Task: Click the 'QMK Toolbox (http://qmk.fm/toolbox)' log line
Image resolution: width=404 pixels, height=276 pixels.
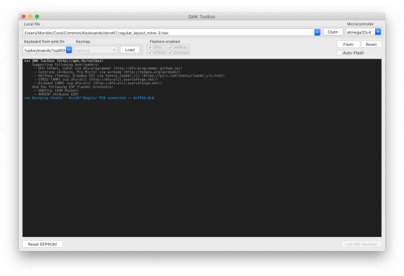Action: pyautogui.click(x=63, y=61)
